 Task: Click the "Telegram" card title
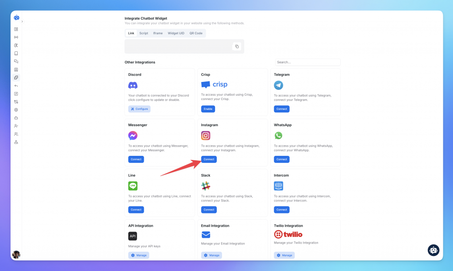(x=282, y=75)
